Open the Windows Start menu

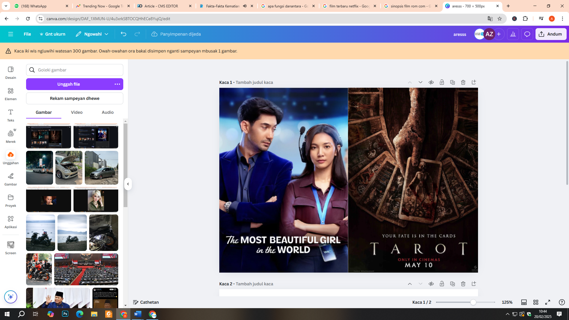click(x=7, y=314)
